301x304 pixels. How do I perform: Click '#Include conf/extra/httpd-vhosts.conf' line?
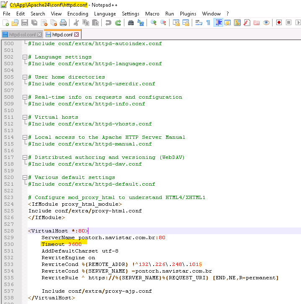(90, 124)
